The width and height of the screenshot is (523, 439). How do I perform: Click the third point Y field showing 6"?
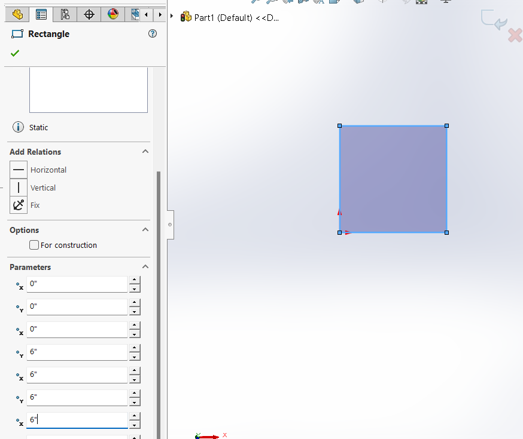(x=77, y=398)
